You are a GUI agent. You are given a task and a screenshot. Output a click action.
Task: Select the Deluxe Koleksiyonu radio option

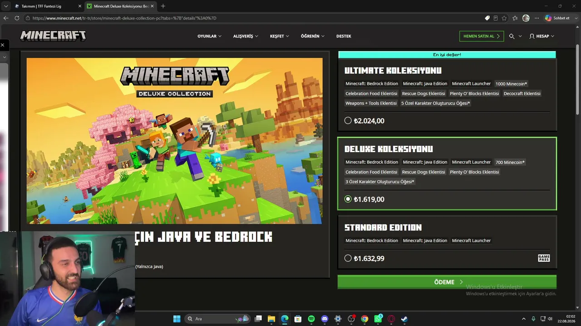[x=348, y=199]
